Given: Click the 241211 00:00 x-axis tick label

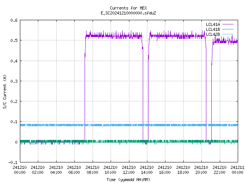Looking at the screenshot, I should click(237, 170).
